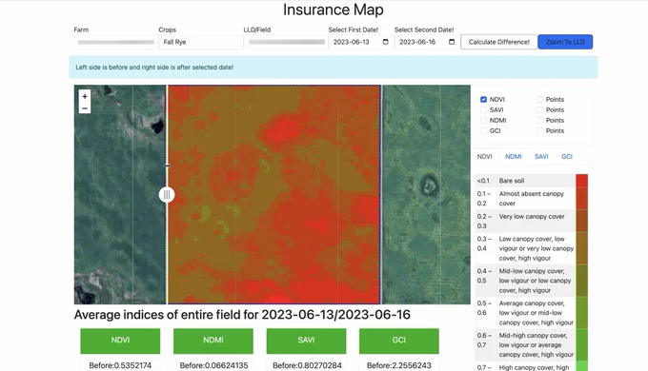The image size is (648, 371).
Task: Click GCI value Before:2.2556243
Action: tap(398, 365)
